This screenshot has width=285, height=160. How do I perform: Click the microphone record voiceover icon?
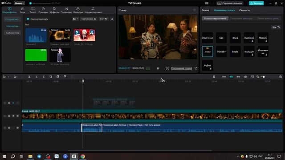[214, 77]
